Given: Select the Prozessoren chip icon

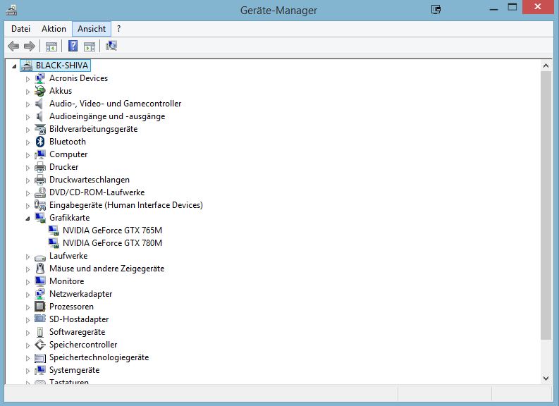Looking at the screenshot, I should pos(40,307).
